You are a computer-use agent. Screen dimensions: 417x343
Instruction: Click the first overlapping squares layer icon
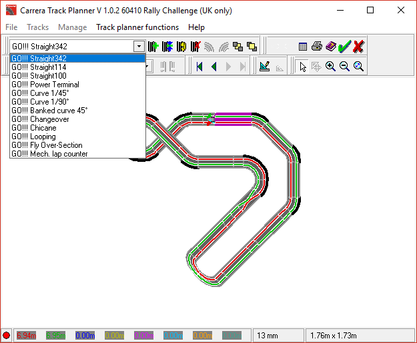(x=238, y=47)
